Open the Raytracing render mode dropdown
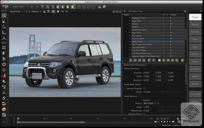Image resolution: width=204 pixels, height=128 pixels. pyautogui.click(x=18, y=11)
